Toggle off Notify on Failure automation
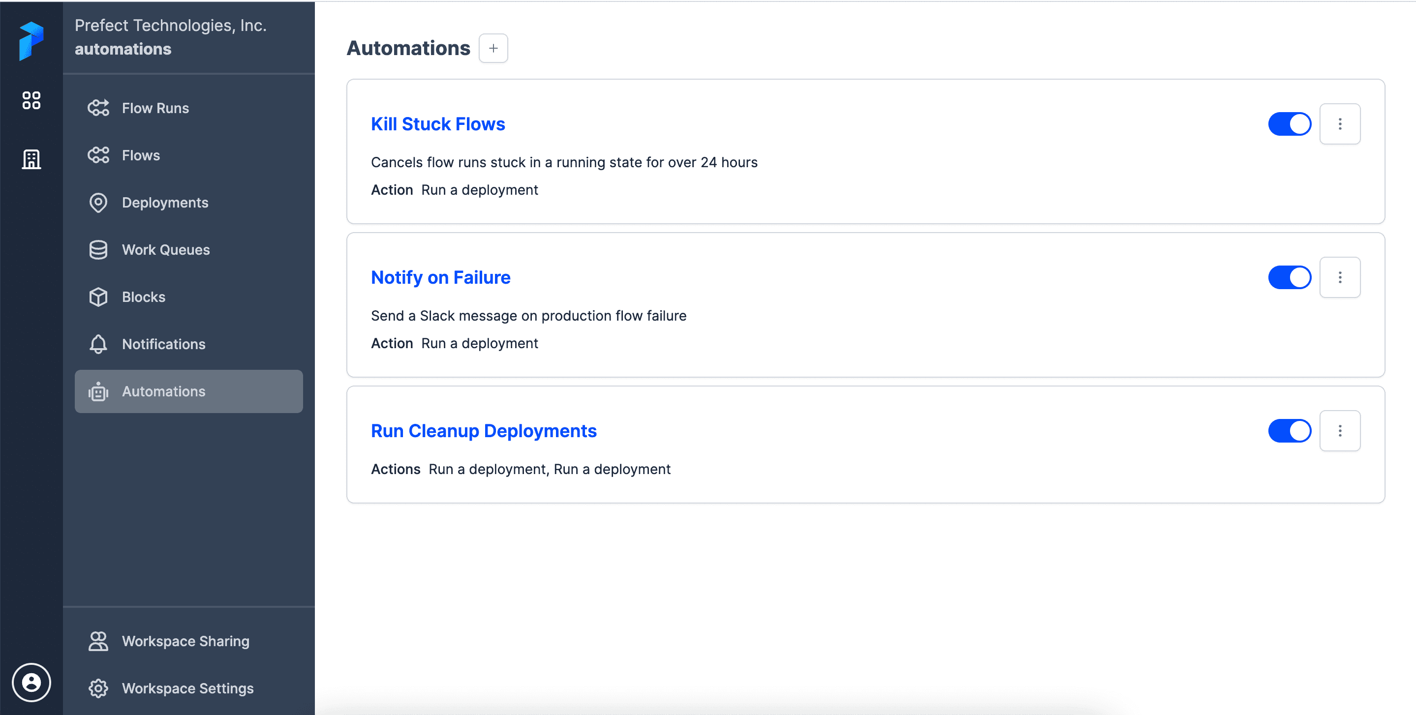Image resolution: width=1416 pixels, height=715 pixels. [1289, 277]
